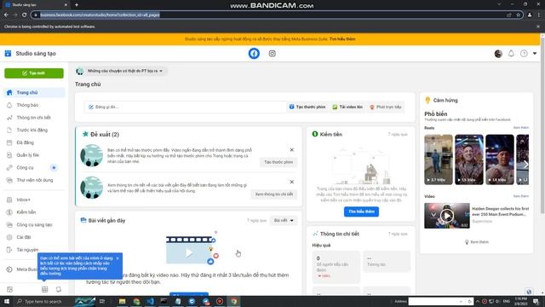This screenshot has height=307, width=545.
Task: Dismiss the second Đề xuất suggestion
Action: click(291, 182)
